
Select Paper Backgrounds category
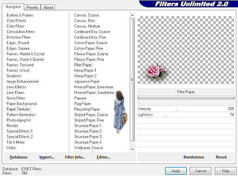[22, 104]
